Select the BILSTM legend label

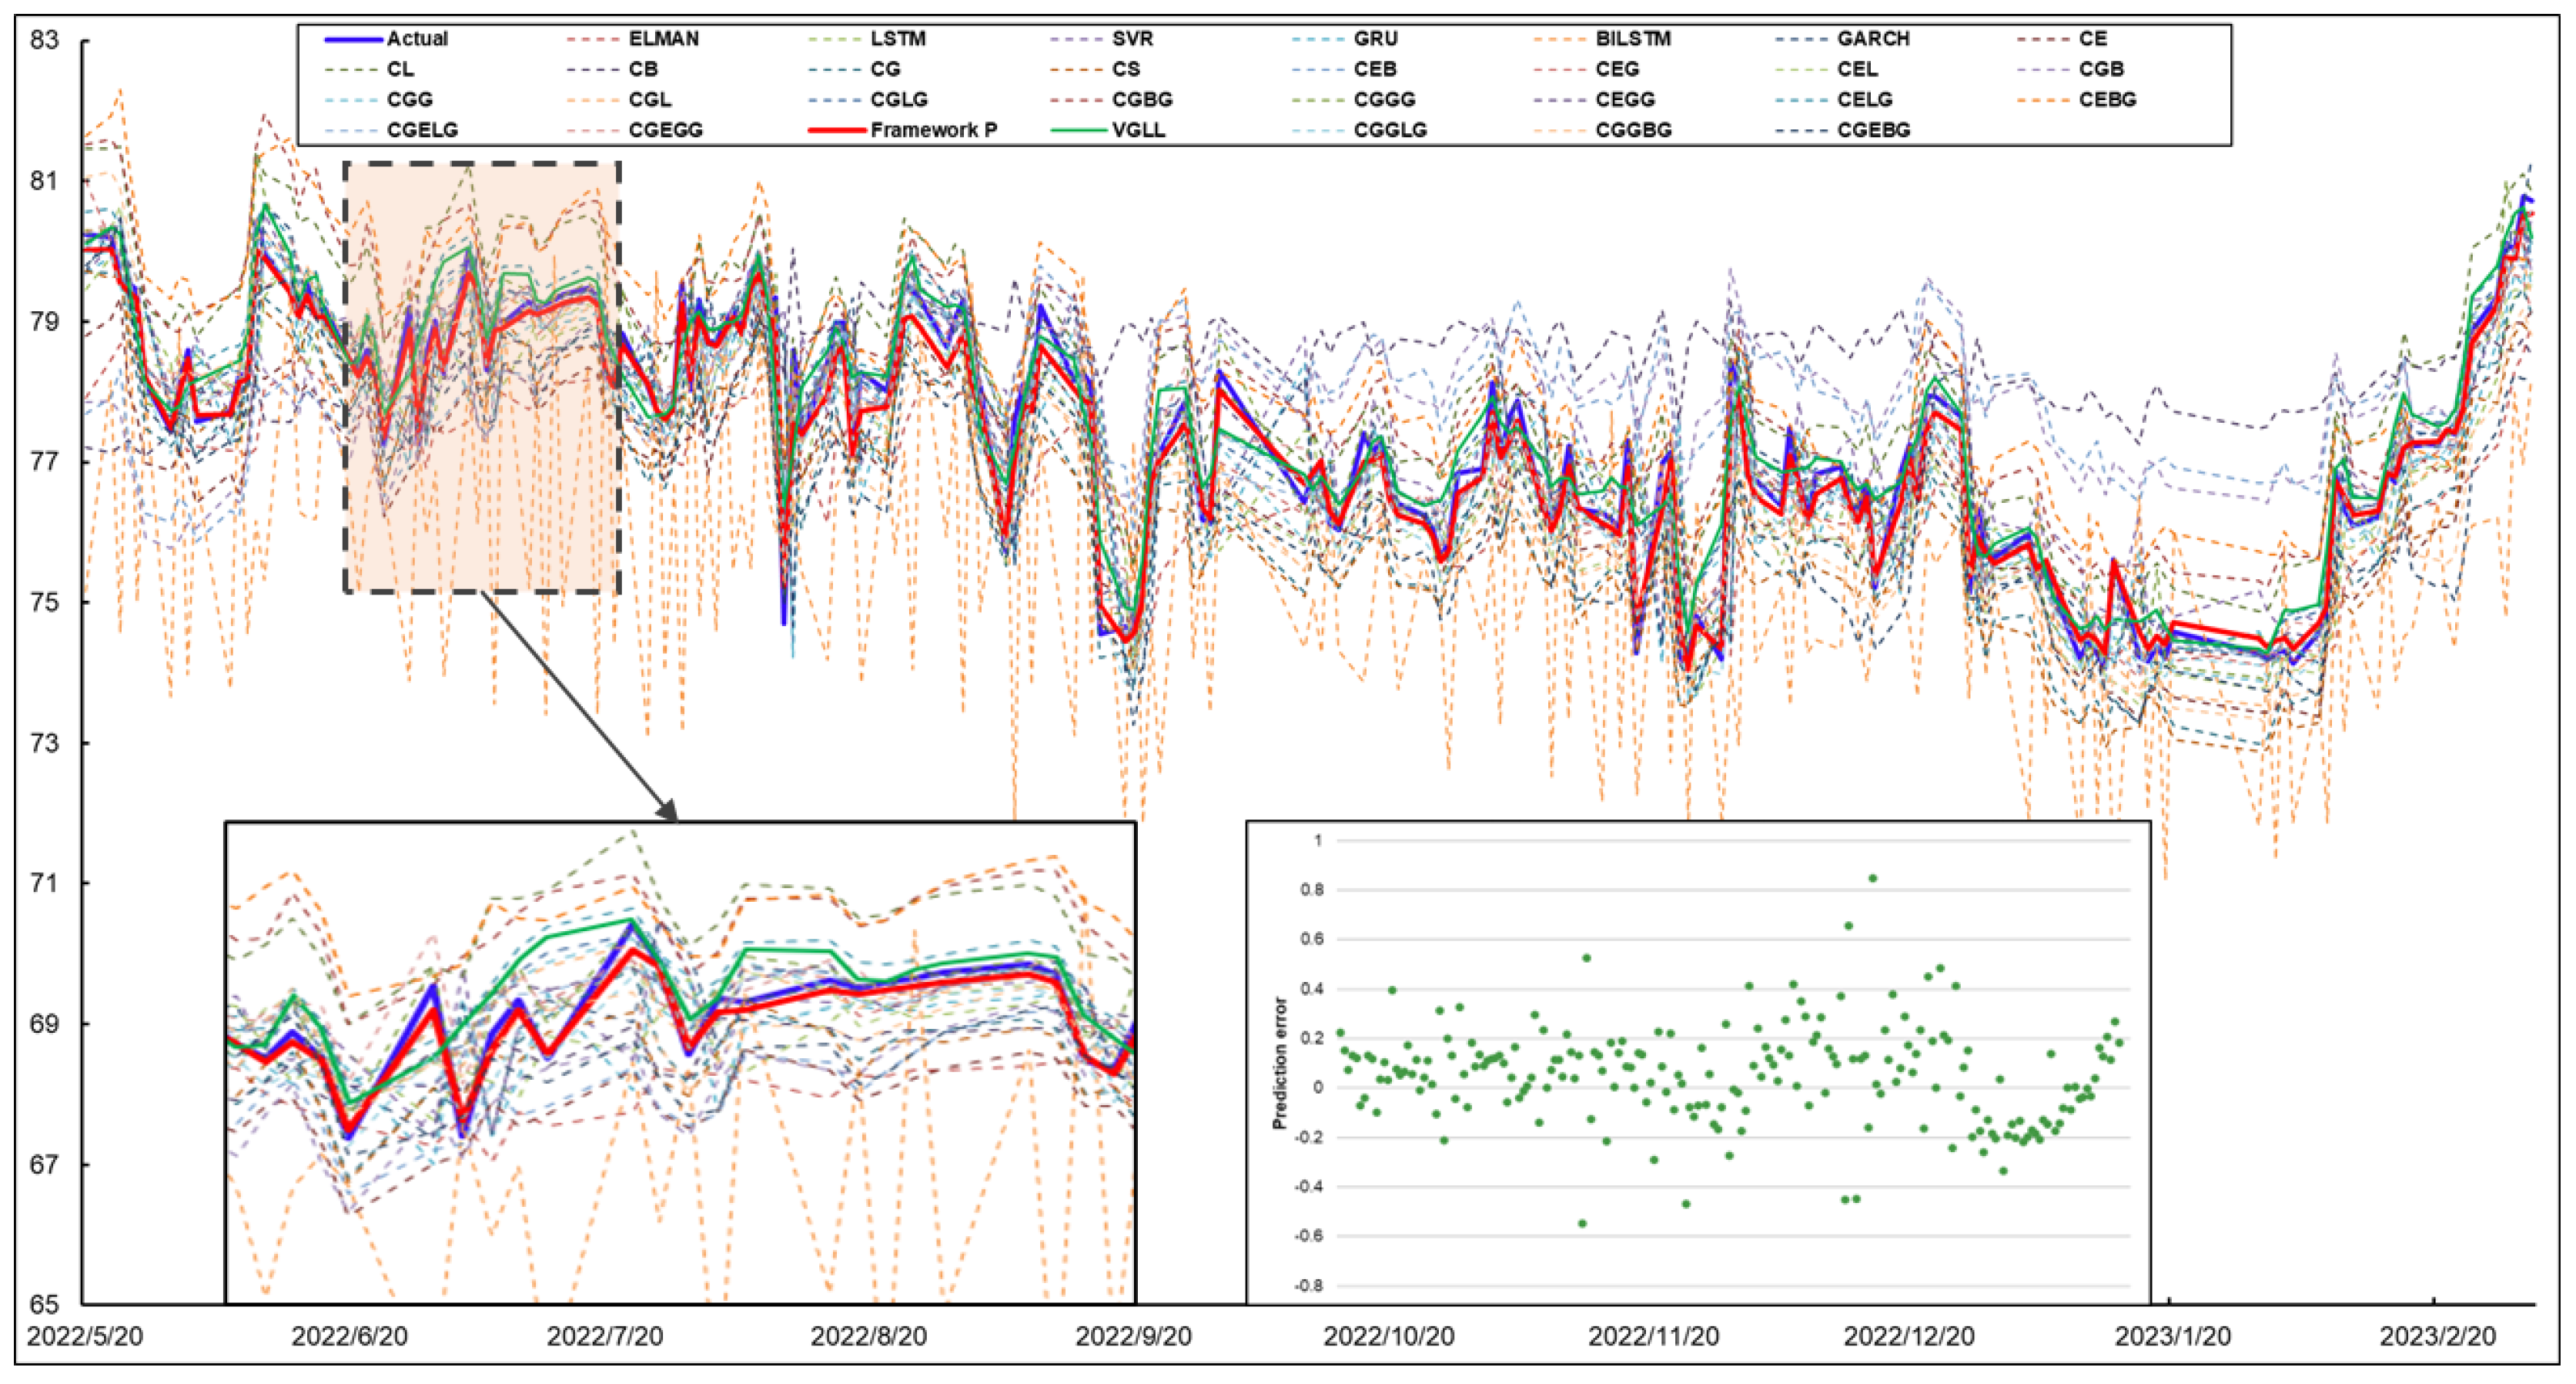[x=1633, y=39]
